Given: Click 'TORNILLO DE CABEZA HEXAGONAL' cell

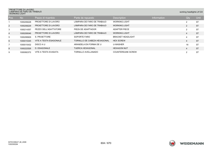Looking at the screenshot, I should point(92,41).
